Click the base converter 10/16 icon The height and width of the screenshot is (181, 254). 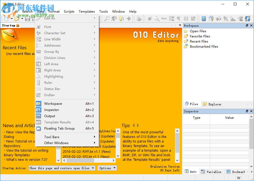(x=248, y=19)
